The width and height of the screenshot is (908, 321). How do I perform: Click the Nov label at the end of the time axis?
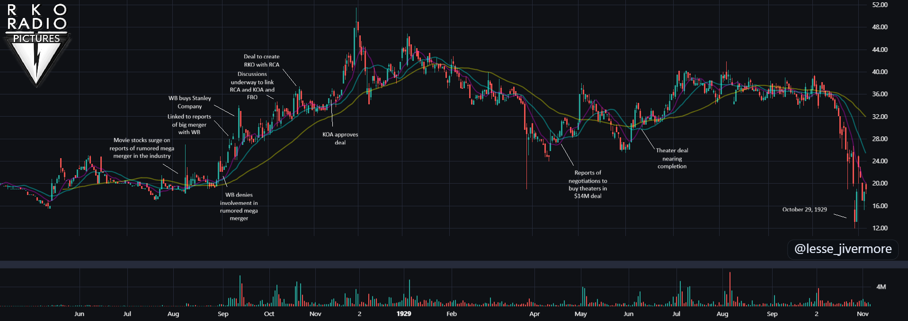click(863, 314)
